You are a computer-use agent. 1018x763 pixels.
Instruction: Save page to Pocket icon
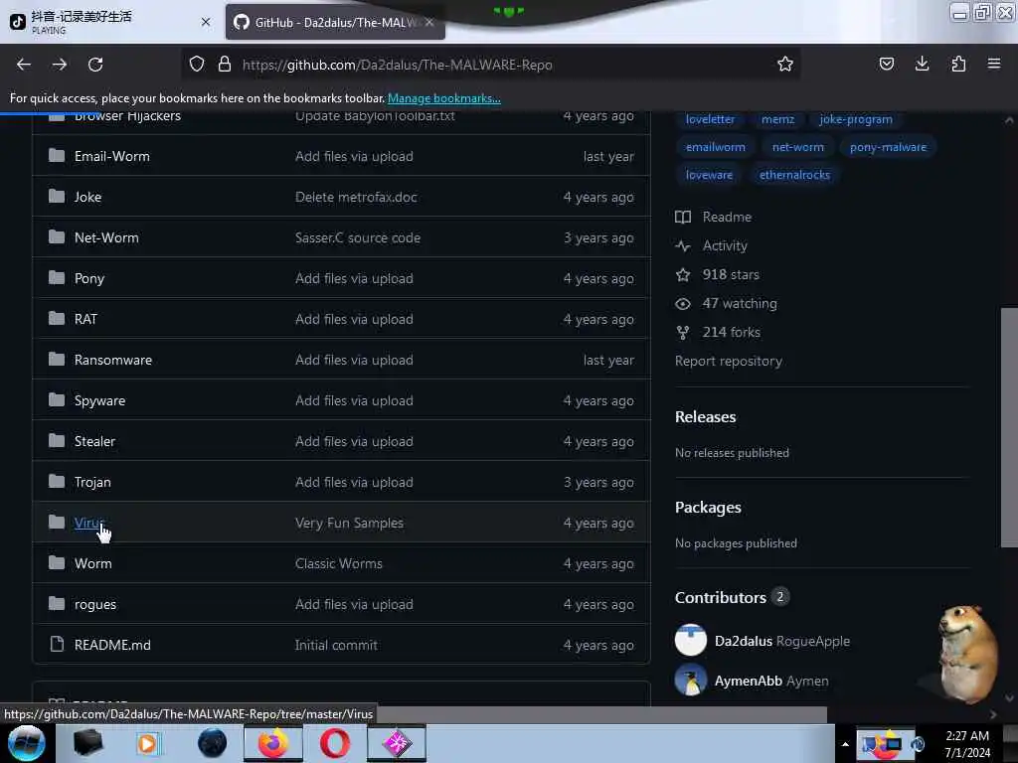[x=886, y=64]
